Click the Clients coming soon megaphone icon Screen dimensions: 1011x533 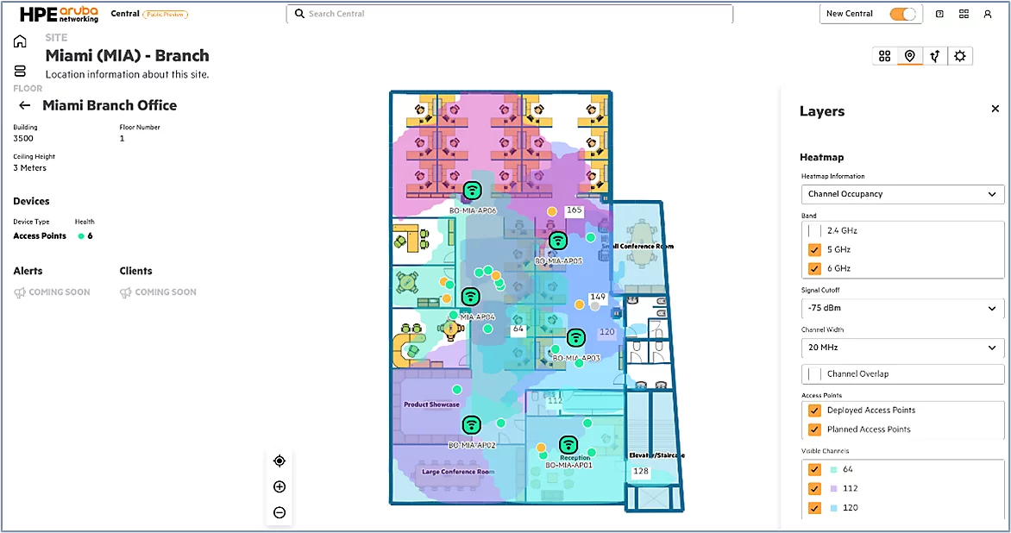pos(126,292)
